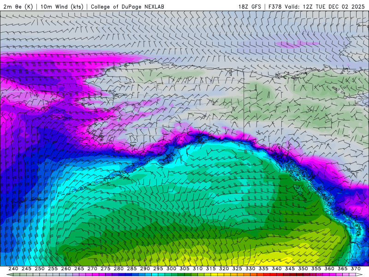Click the 255 color scale label

pos(53,269)
